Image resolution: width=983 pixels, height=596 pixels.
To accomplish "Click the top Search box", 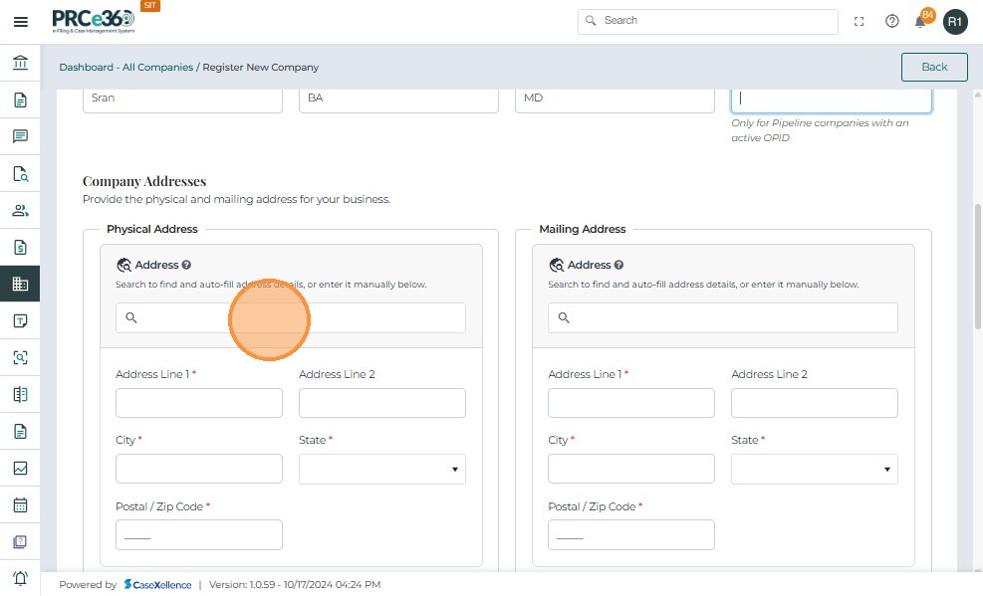I will (x=708, y=21).
